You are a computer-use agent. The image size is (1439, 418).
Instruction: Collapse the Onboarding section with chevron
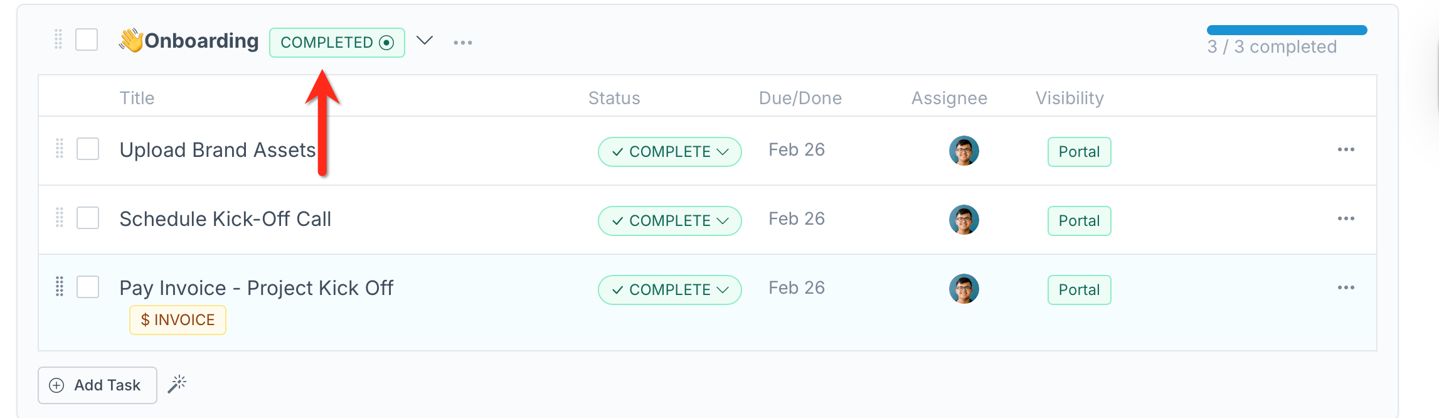pyautogui.click(x=425, y=41)
